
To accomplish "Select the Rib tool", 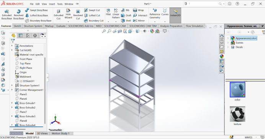I will (x=125, y=10).
